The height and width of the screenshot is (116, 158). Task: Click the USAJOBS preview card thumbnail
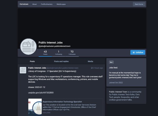tap(35, 107)
